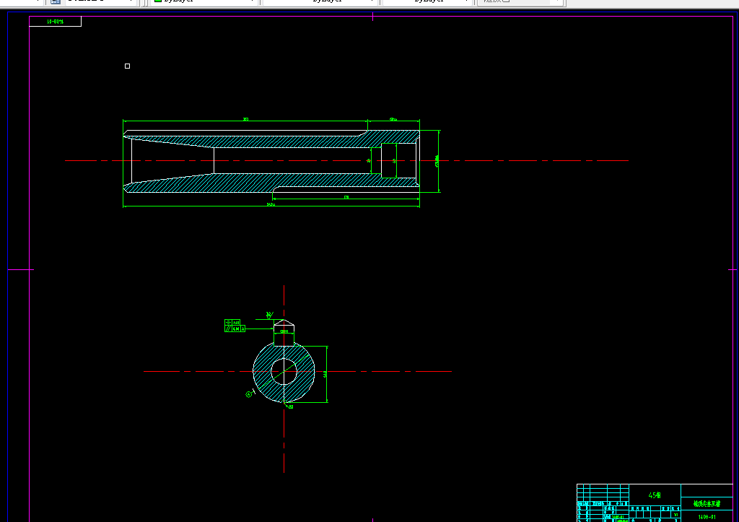Select the keyway length dimension under the section view
The height and width of the screenshot is (522, 739).
(x=346, y=198)
